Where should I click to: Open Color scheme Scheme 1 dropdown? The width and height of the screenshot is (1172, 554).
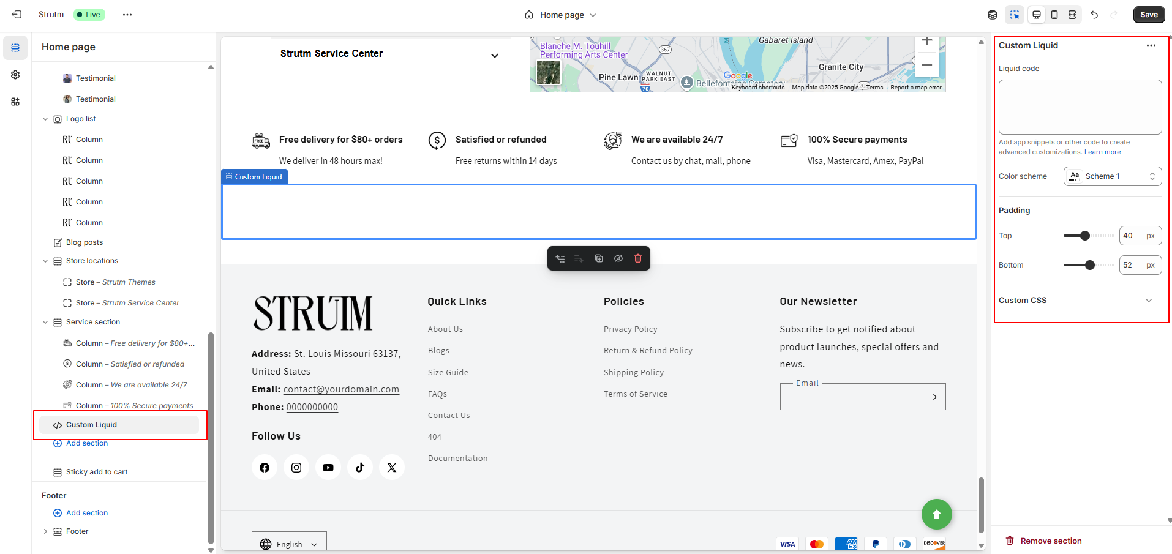tap(1113, 176)
